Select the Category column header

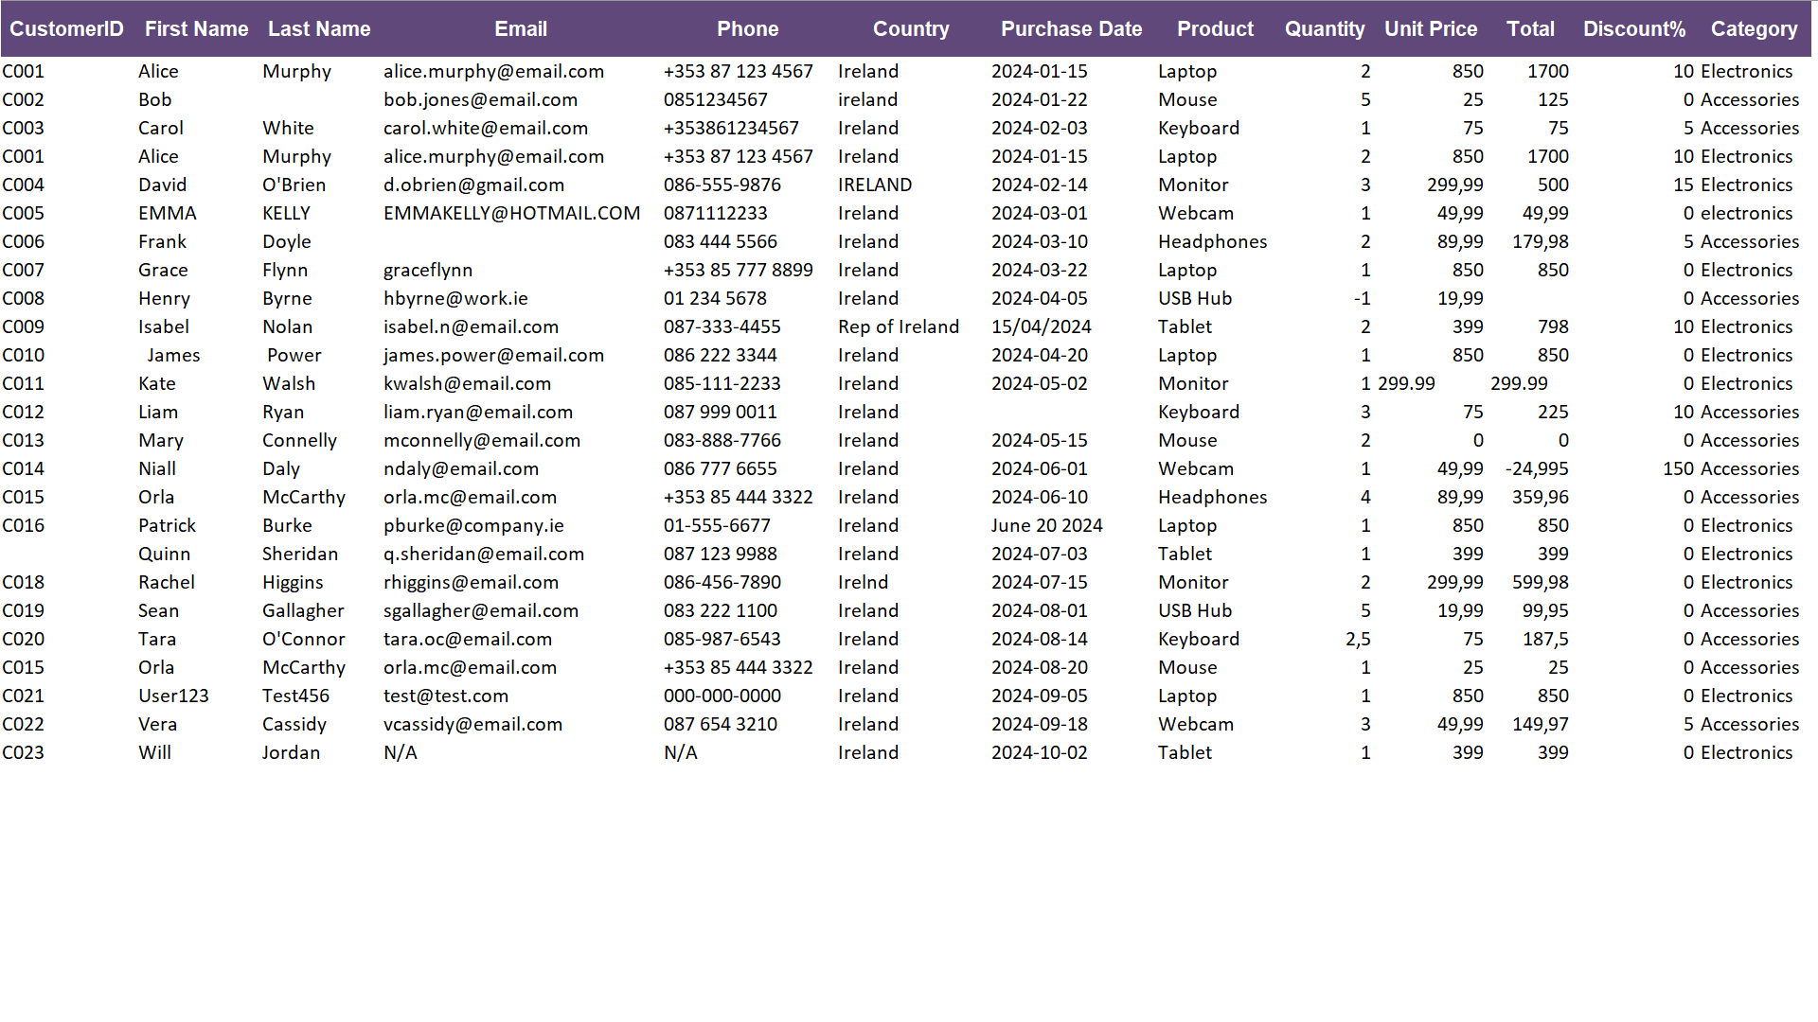1754,29
